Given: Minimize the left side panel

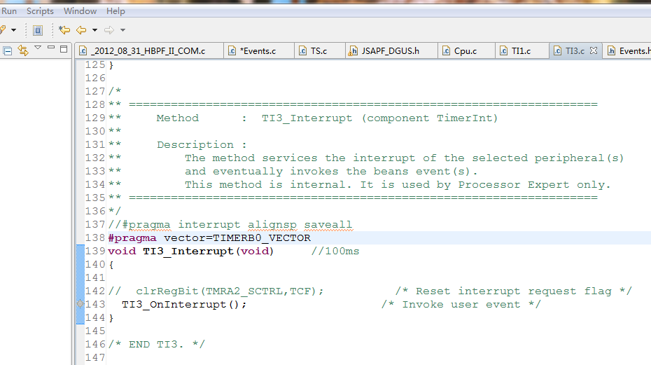Looking at the screenshot, I should [51, 48].
